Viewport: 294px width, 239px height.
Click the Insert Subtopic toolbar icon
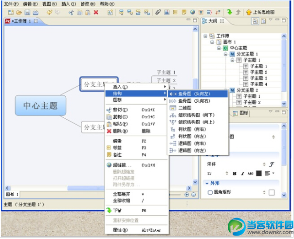point(130,12)
